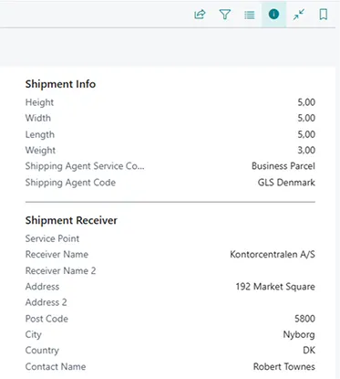The image size is (340, 379).
Task: Click the country code DK
Action: click(x=309, y=351)
